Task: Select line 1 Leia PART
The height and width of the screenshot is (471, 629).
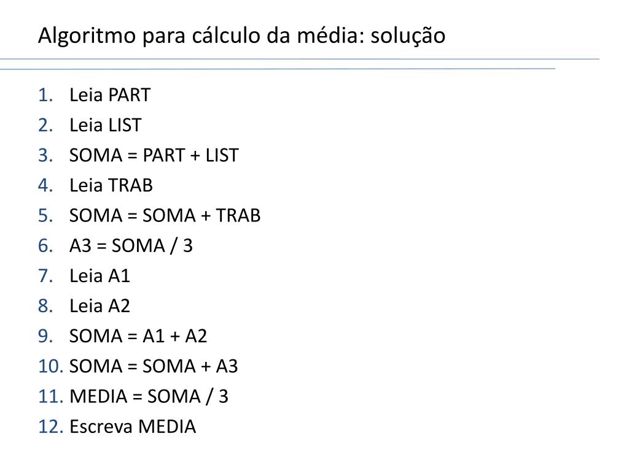Action: pos(110,95)
